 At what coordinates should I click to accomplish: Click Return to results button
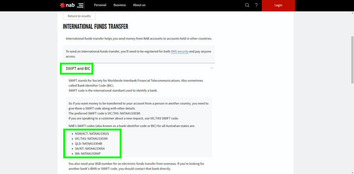coord(79,16)
